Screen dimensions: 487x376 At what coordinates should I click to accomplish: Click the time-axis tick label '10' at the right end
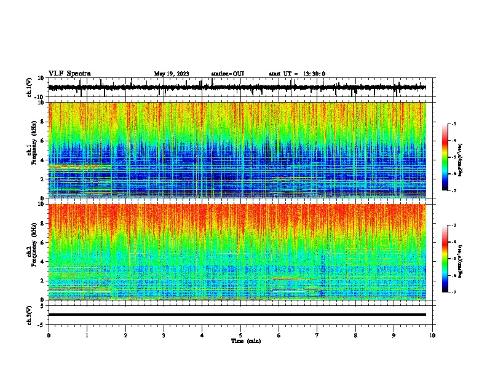click(x=432, y=335)
